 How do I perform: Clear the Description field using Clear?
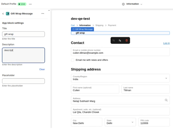click(x=42, y=70)
